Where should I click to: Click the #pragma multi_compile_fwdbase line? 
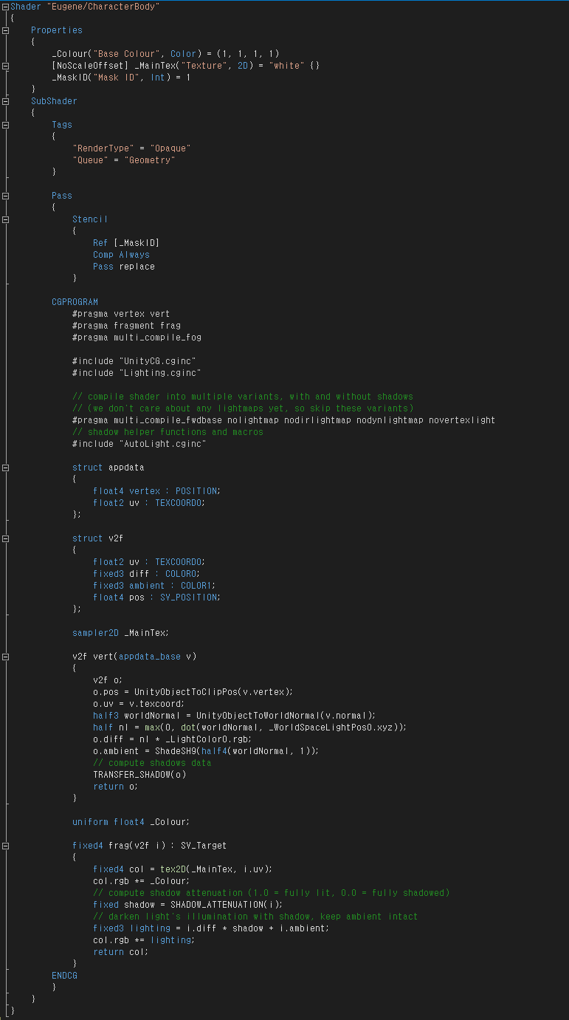click(284, 420)
